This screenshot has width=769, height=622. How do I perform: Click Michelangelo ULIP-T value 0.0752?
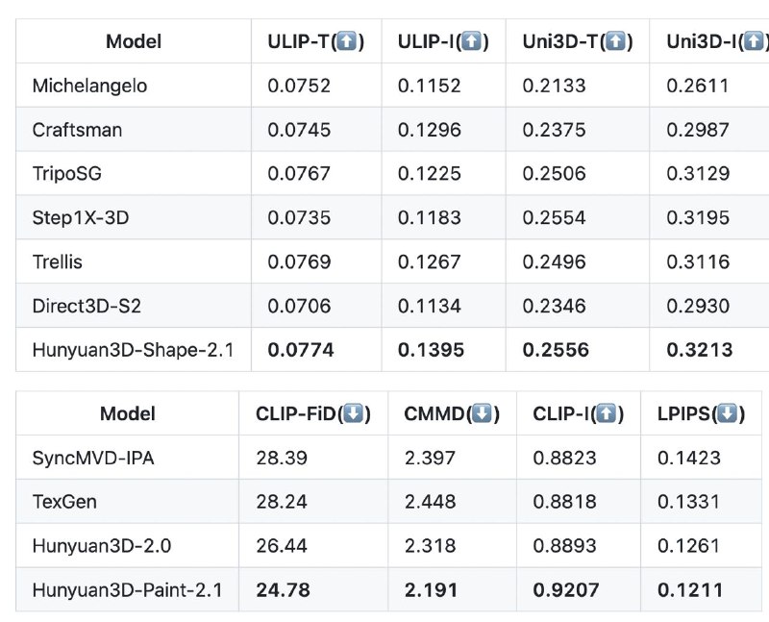(x=299, y=86)
